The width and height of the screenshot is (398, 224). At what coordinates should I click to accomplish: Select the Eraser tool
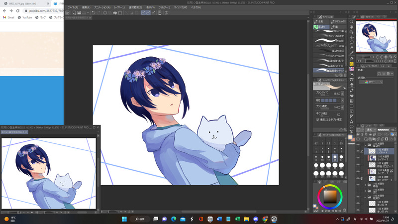pos(352,85)
